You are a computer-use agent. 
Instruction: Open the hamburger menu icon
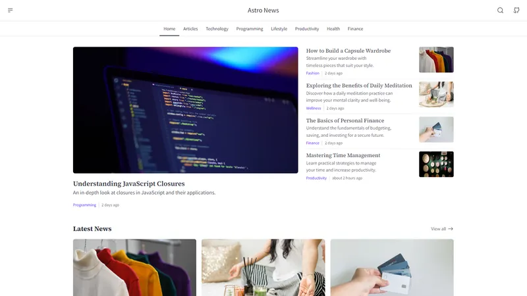click(x=11, y=11)
